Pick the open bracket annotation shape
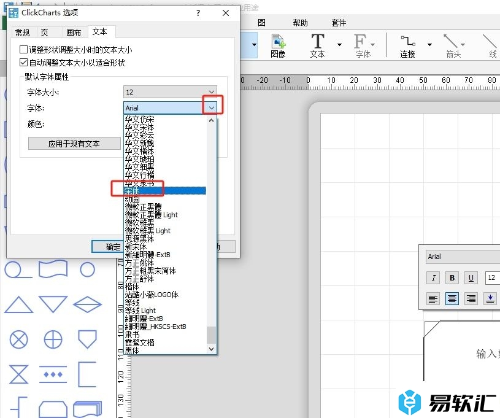Viewport: 500px width, 418px height. pos(87,374)
